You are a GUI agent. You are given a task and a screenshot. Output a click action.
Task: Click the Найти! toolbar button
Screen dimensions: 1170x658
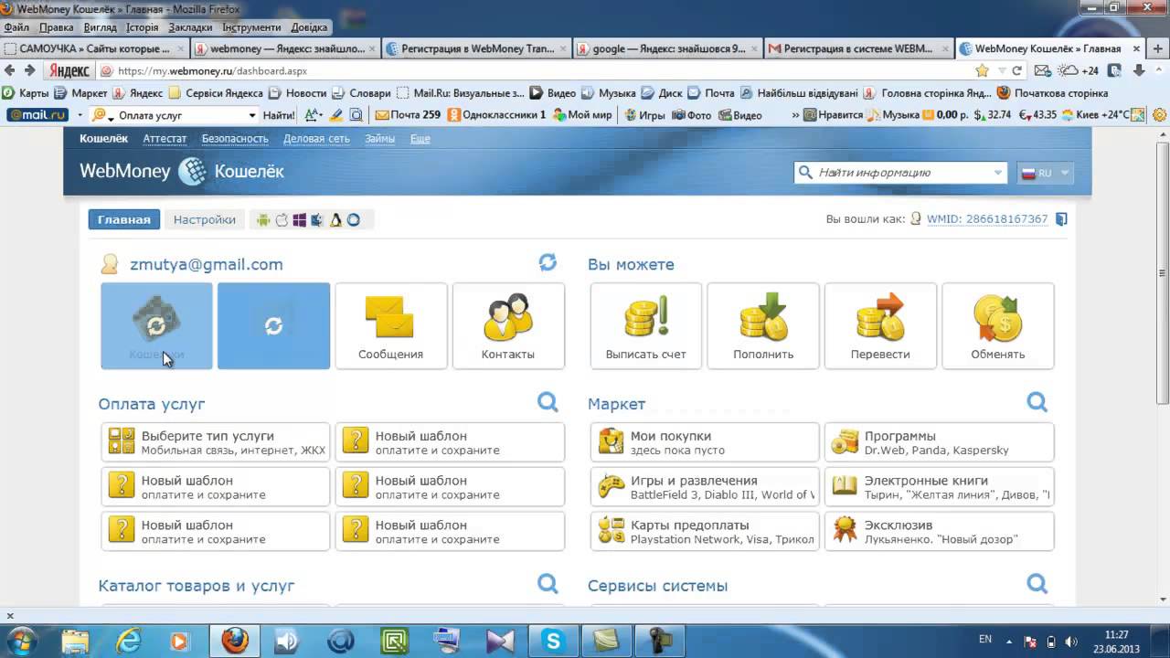click(278, 115)
